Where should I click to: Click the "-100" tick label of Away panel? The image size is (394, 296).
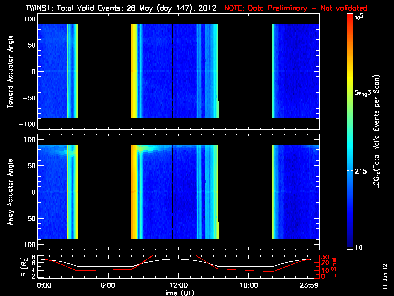27,245
